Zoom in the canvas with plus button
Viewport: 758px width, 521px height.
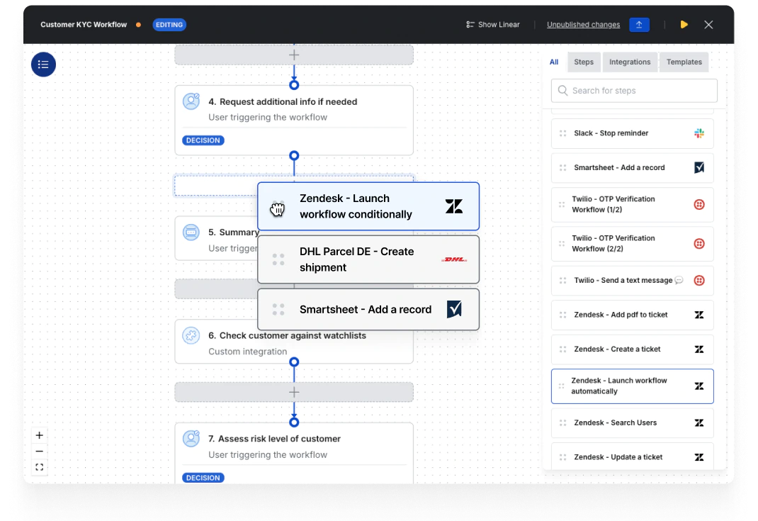click(40, 435)
